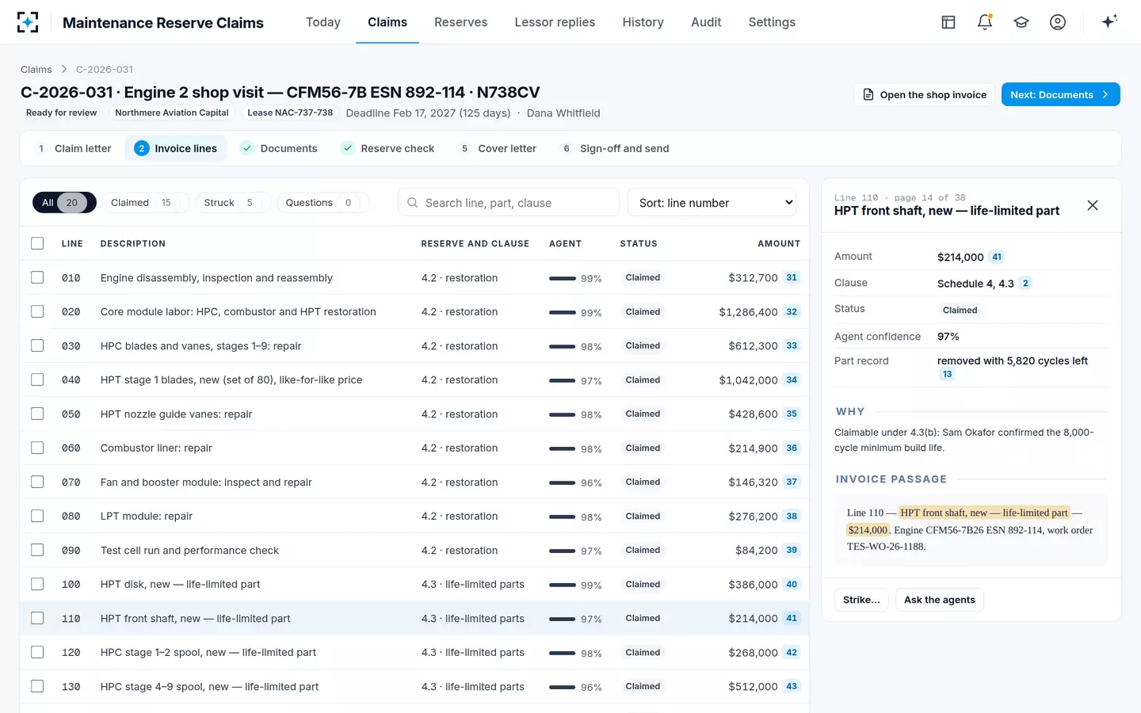
Task: Switch to the Reserves tab
Action: click(460, 22)
